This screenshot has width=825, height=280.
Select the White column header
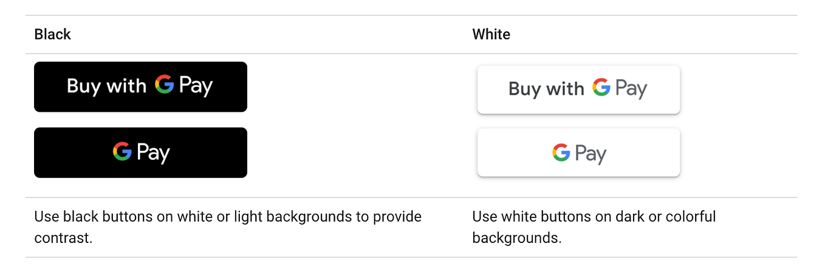pyautogui.click(x=491, y=35)
